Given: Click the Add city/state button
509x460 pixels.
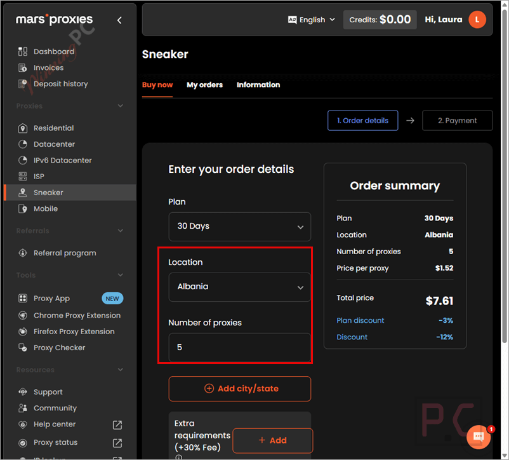Looking at the screenshot, I should click(x=239, y=389).
